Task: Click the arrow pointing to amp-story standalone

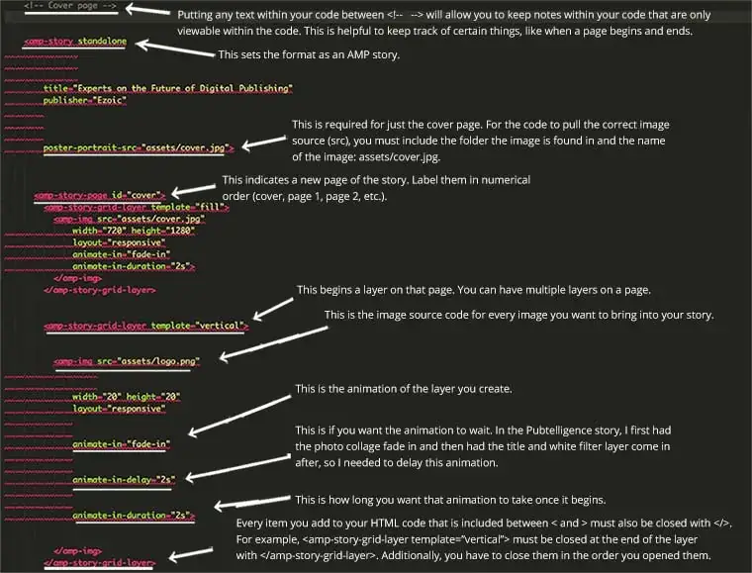Action: pyautogui.click(x=175, y=48)
